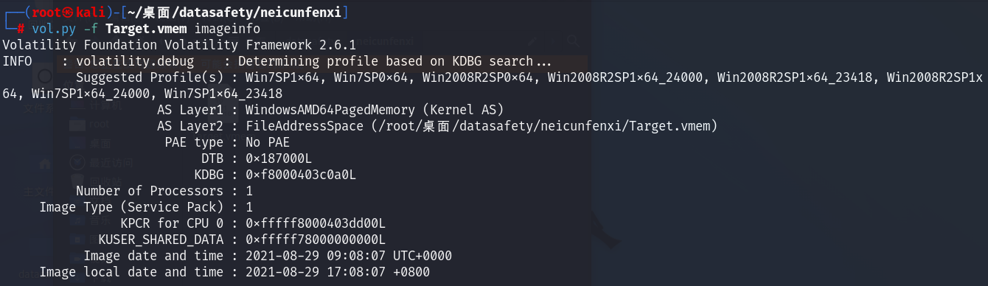Click the KUSER_SHARED_DATA address value
988x286 pixels.
(316, 240)
